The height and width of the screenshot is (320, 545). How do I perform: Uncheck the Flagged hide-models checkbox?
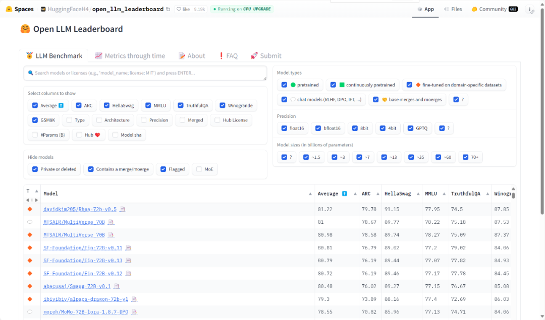[x=163, y=169]
